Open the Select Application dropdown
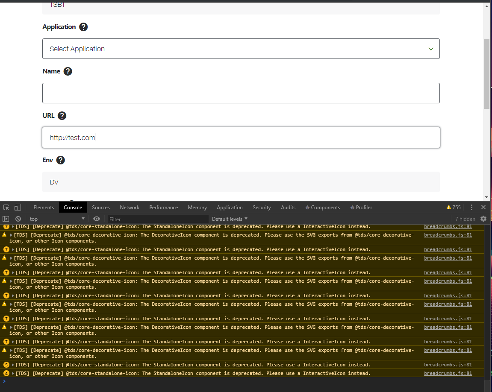492x392 pixels. coord(241,49)
